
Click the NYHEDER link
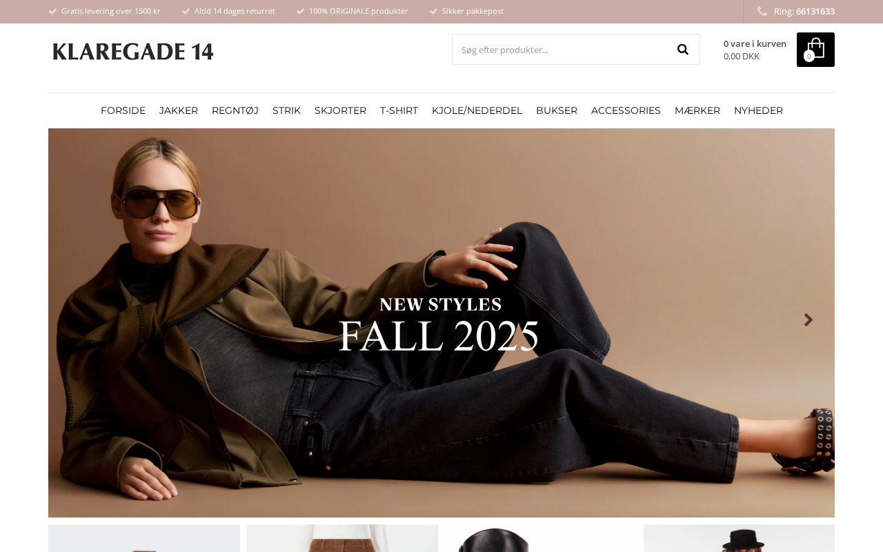[x=758, y=110]
